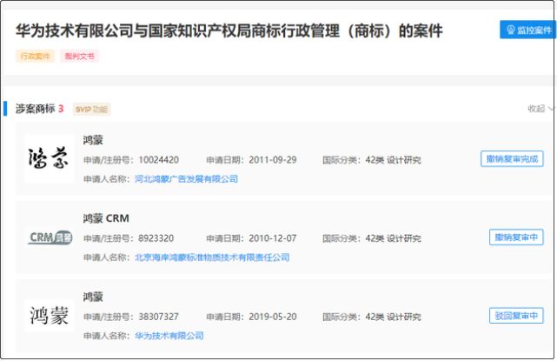Viewport: 557px width, 361px height.
Task: Click the 鸿蒙 CRM trademark name
Action: click(x=106, y=218)
